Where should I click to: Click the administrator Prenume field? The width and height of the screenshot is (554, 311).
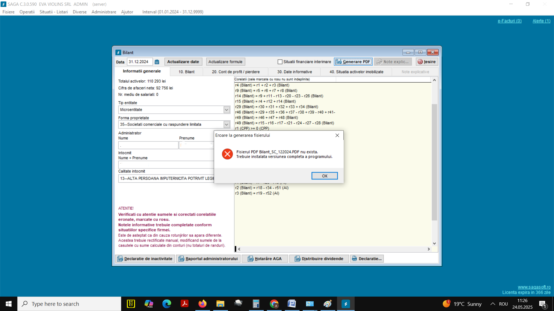[x=196, y=145]
